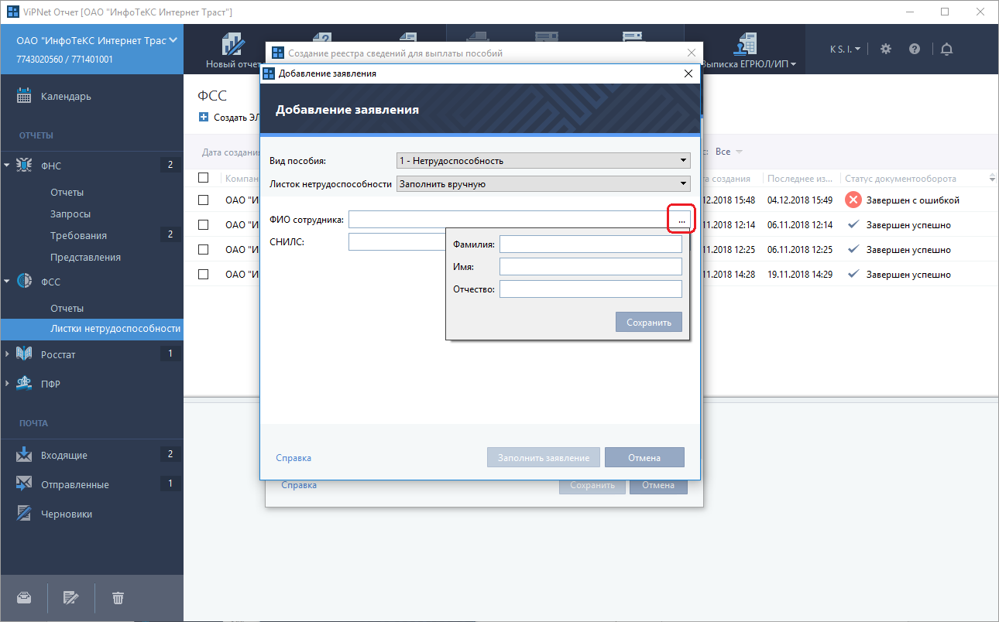This screenshot has width=999, height=622.
Task: Open the notifications bell icon
Action: point(946,49)
